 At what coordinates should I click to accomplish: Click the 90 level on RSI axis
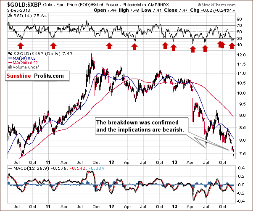point(239,19)
